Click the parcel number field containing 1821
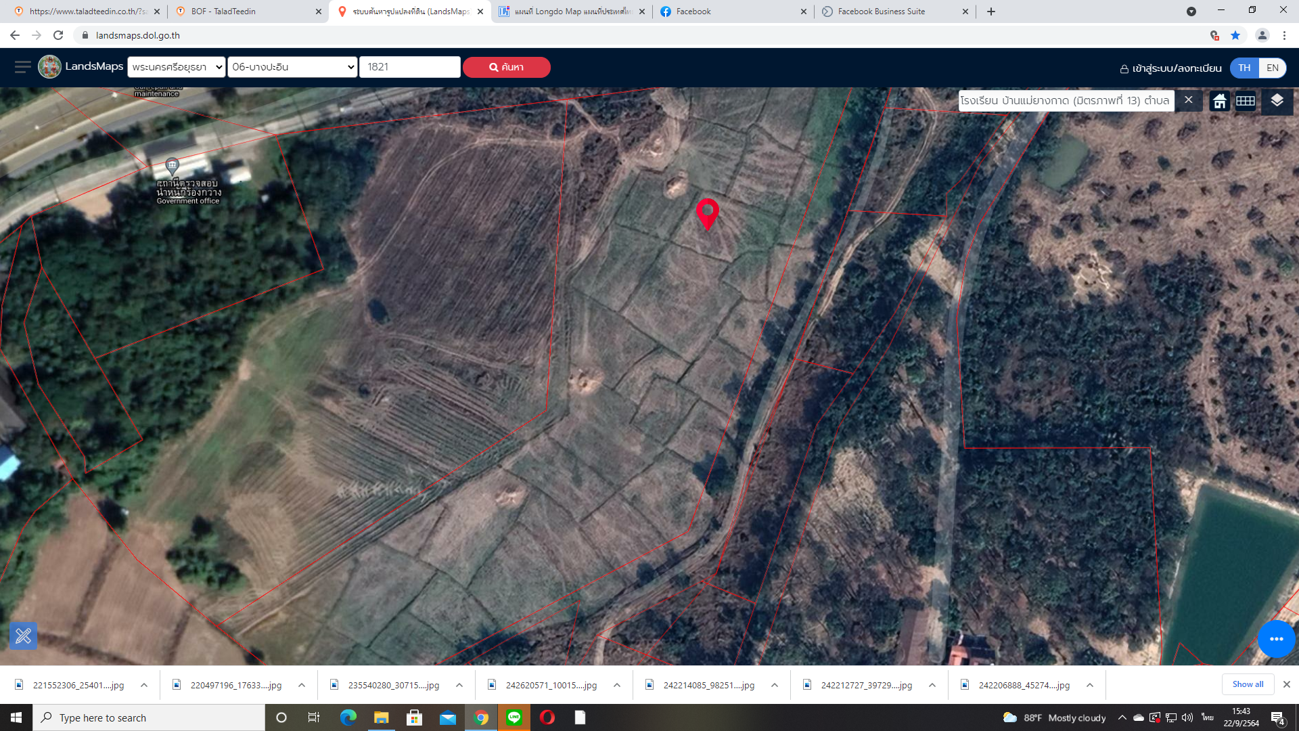Image resolution: width=1299 pixels, height=731 pixels. [x=409, y=67]
